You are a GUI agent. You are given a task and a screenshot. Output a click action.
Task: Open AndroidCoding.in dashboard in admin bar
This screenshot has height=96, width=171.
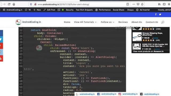(13, 10)
